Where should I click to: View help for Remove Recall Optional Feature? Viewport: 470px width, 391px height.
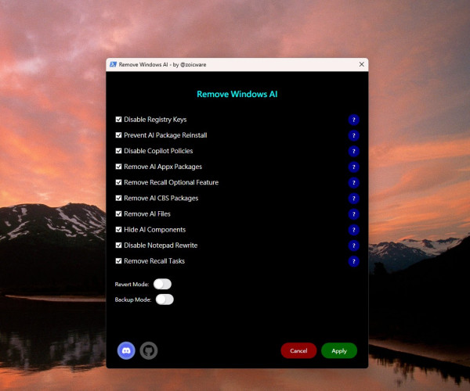coord(354,182)
